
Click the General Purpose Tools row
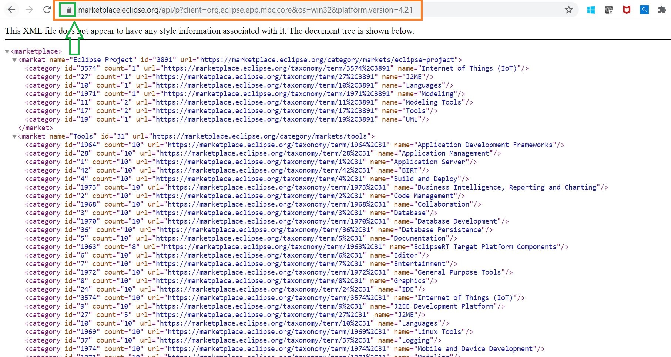pyautogui.click(x=269, y=272)
